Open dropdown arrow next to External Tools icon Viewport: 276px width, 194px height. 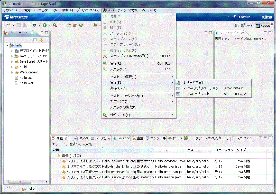(60, 25)
